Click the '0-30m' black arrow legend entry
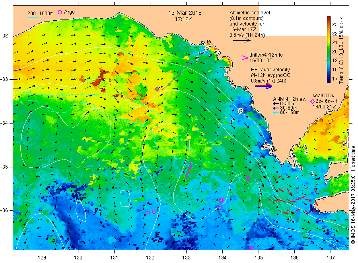The width and height of the screenshot is (358, 263). (283, 104)
